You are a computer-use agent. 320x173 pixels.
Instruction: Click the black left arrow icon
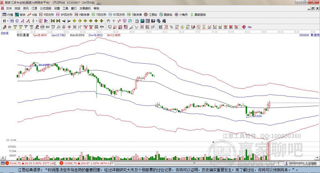click(x=64, y=21)
